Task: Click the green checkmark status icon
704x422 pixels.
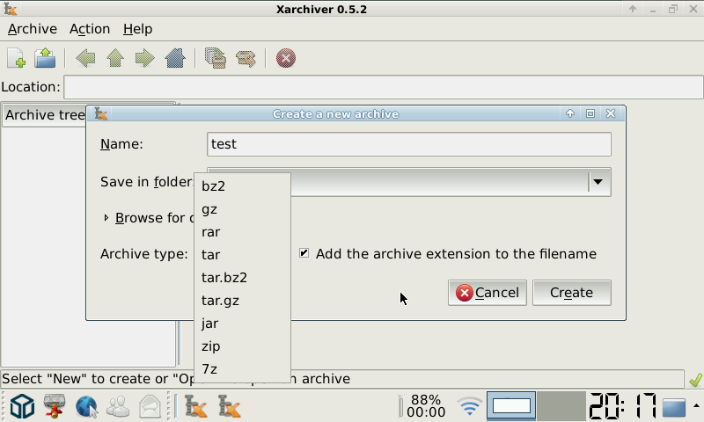Action: pyautogui.click(x=695, y=380)
